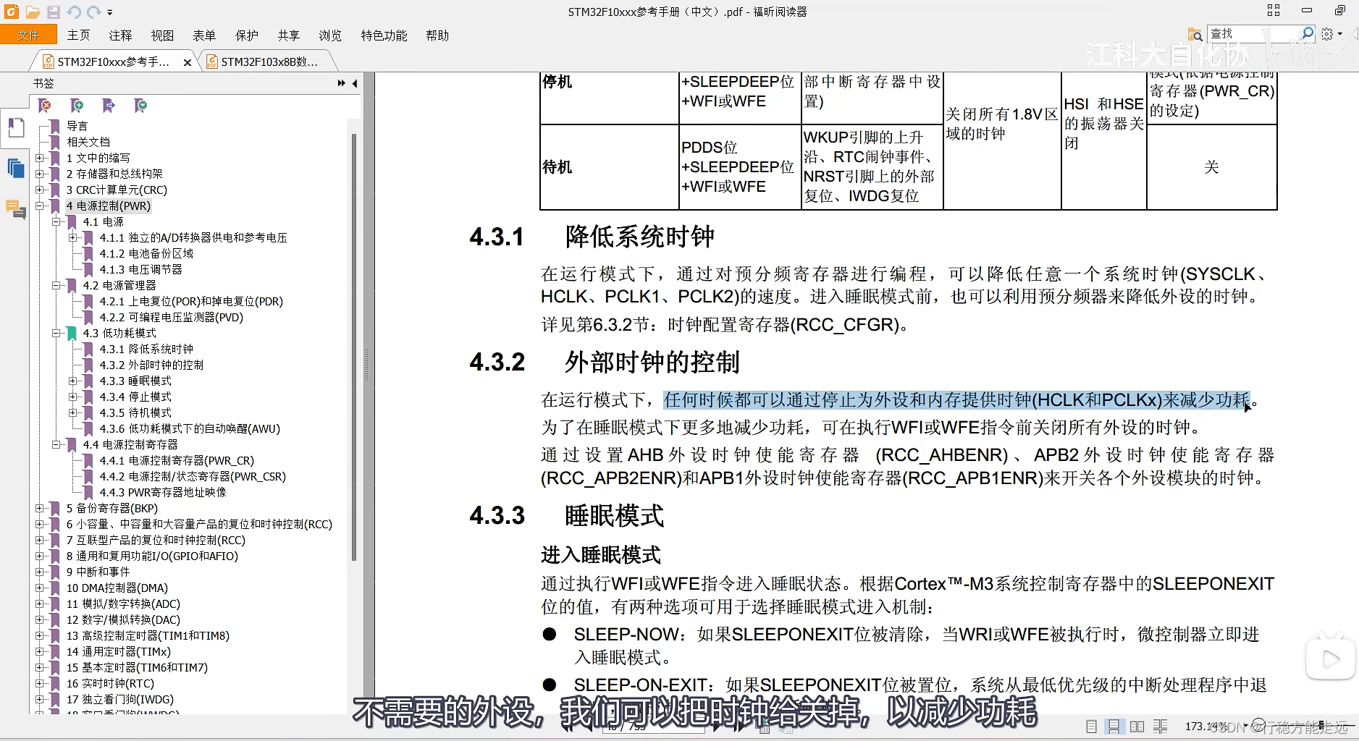Viewport: 1359px width, 741px height.
Task: Open the 共享 ribbon tab
Action: (x=288, y=35)
